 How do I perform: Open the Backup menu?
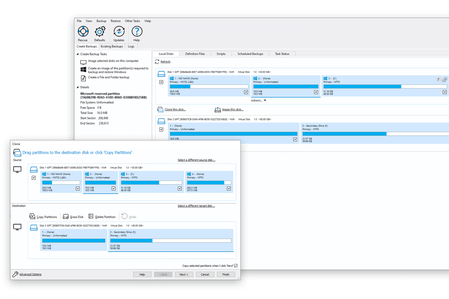coord(101,21)
